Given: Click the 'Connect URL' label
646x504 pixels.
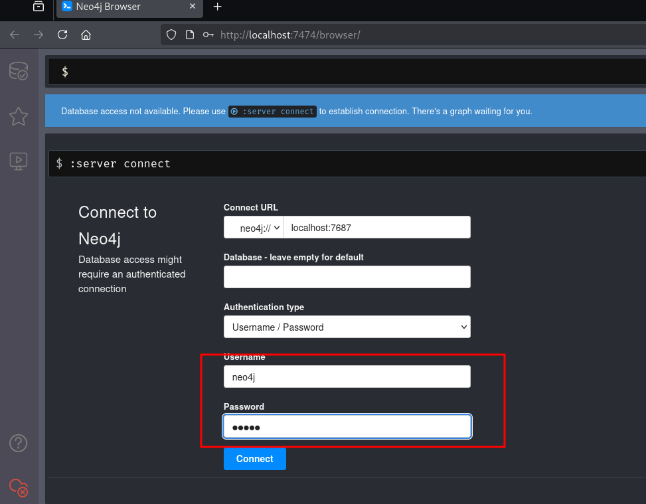Looking at the screenshot, I should [x=250, y=207].
